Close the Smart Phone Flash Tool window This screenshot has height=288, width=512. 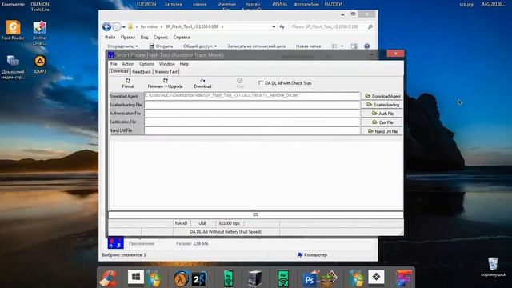coord(395,54)
